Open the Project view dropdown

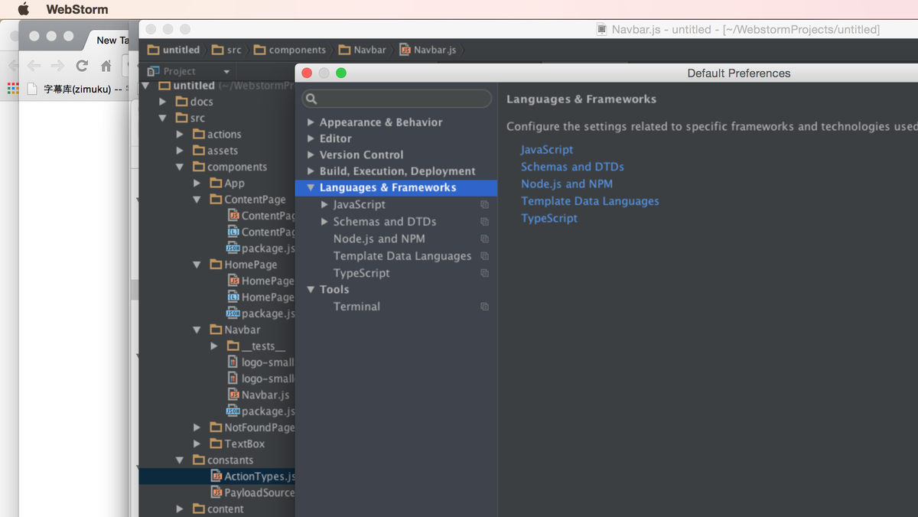point(226,72)
